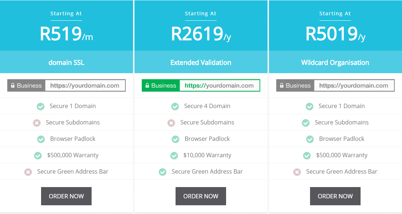The width and height of the screenshot is (402, 214).
Task: Click the R519/m starting price
Action: point(66,34)
